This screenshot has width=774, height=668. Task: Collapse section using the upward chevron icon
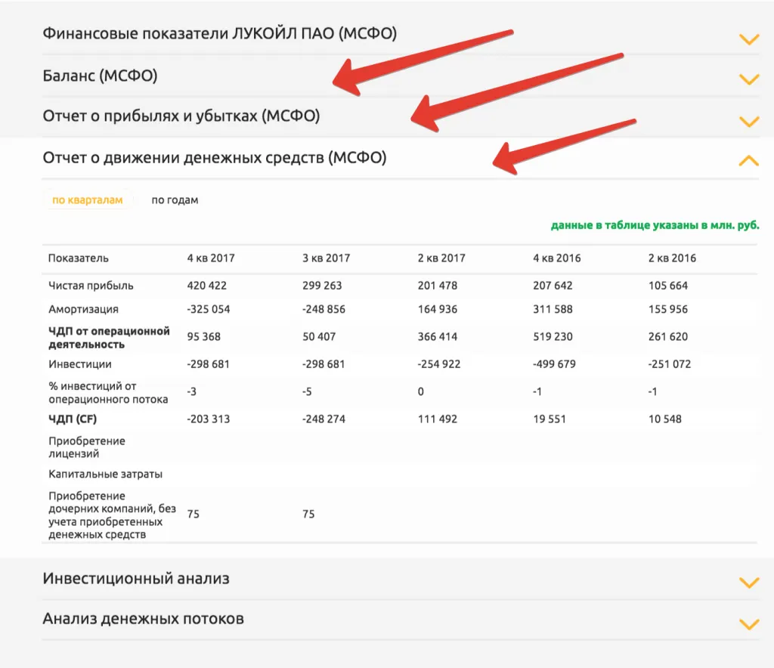click(x=748, y=160)
